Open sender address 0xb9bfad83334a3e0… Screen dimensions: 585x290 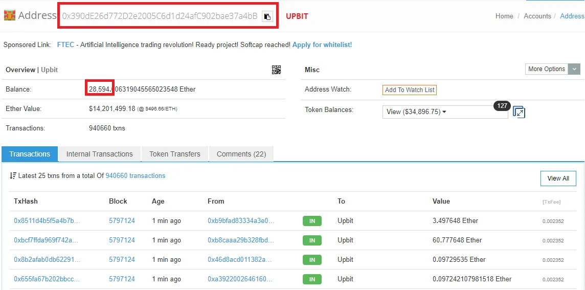pyautogui.click(x=241, y=220)
